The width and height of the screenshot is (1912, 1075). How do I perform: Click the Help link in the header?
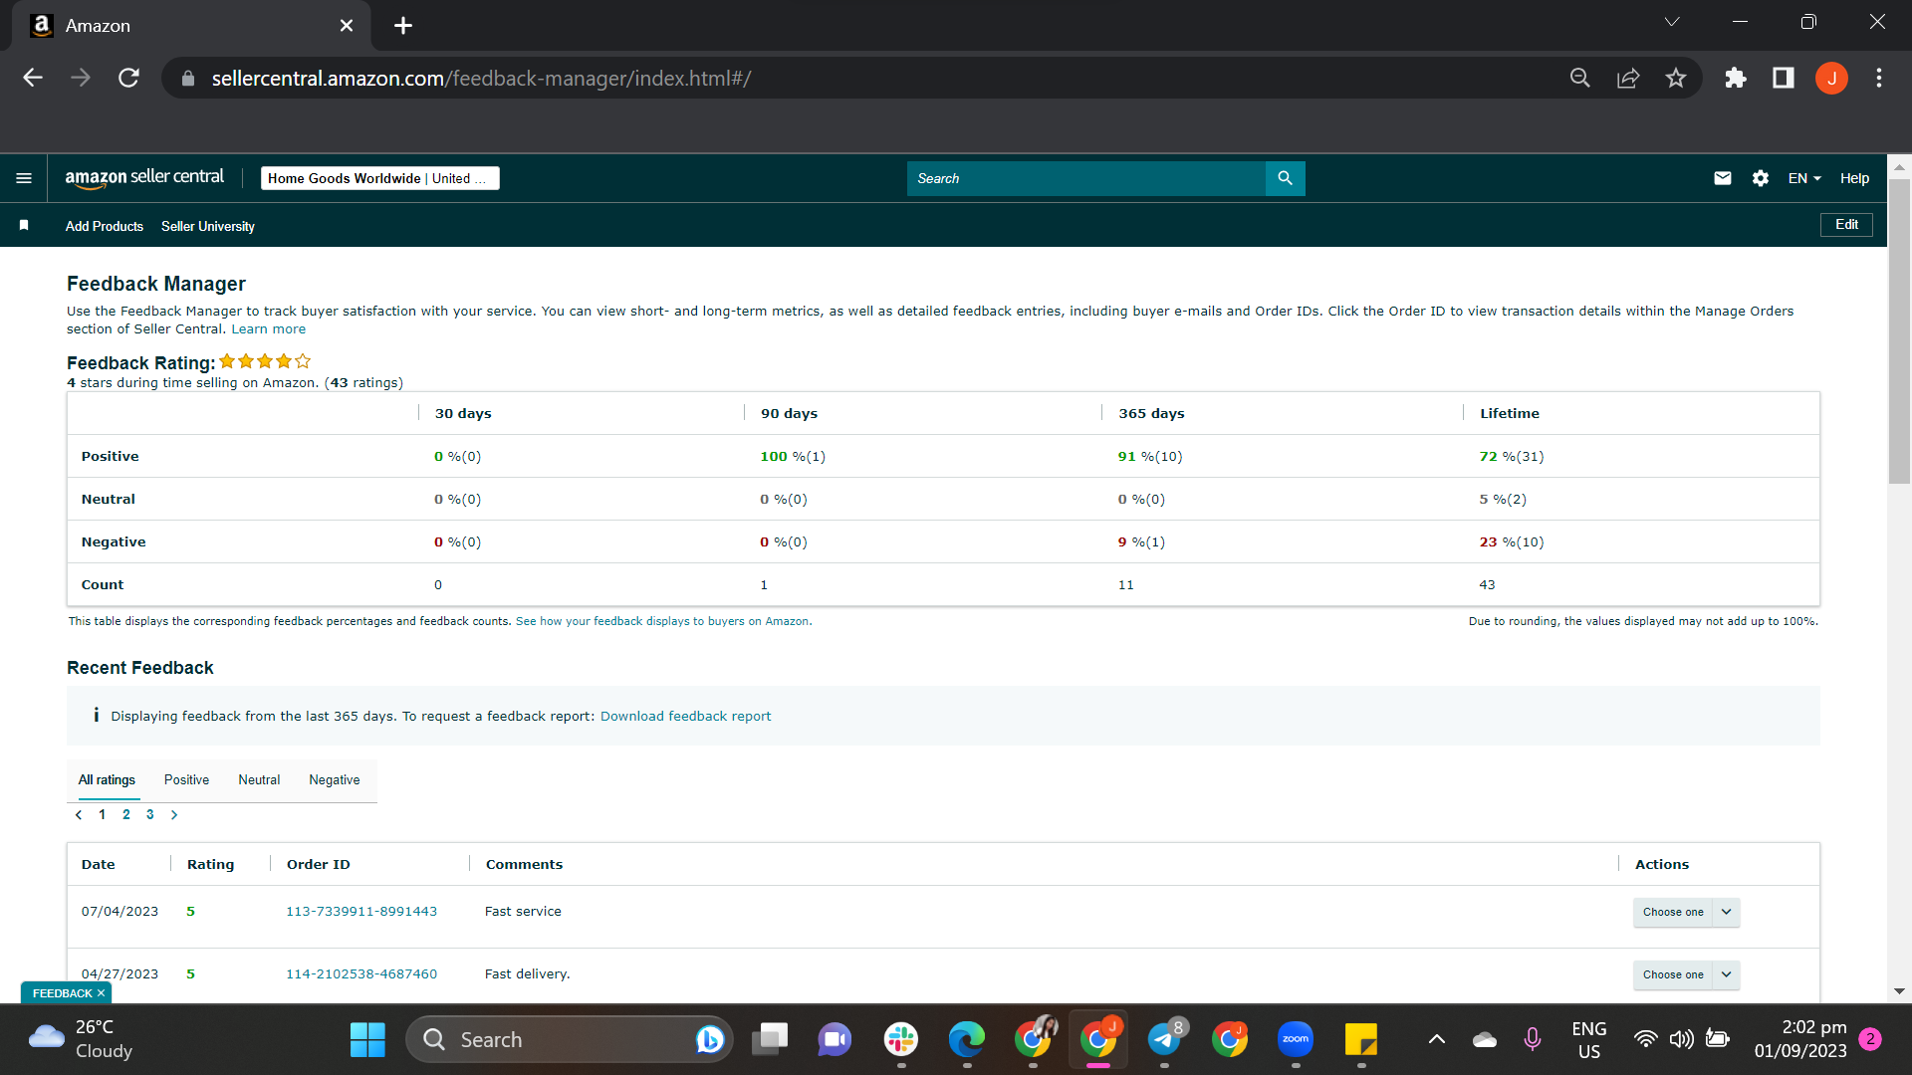click(x=1854, y=178)
